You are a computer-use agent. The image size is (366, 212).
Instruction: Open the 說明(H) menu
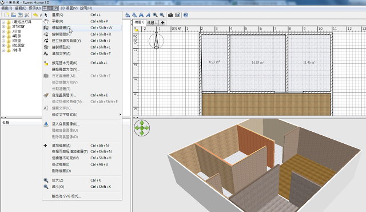(86, 8)
